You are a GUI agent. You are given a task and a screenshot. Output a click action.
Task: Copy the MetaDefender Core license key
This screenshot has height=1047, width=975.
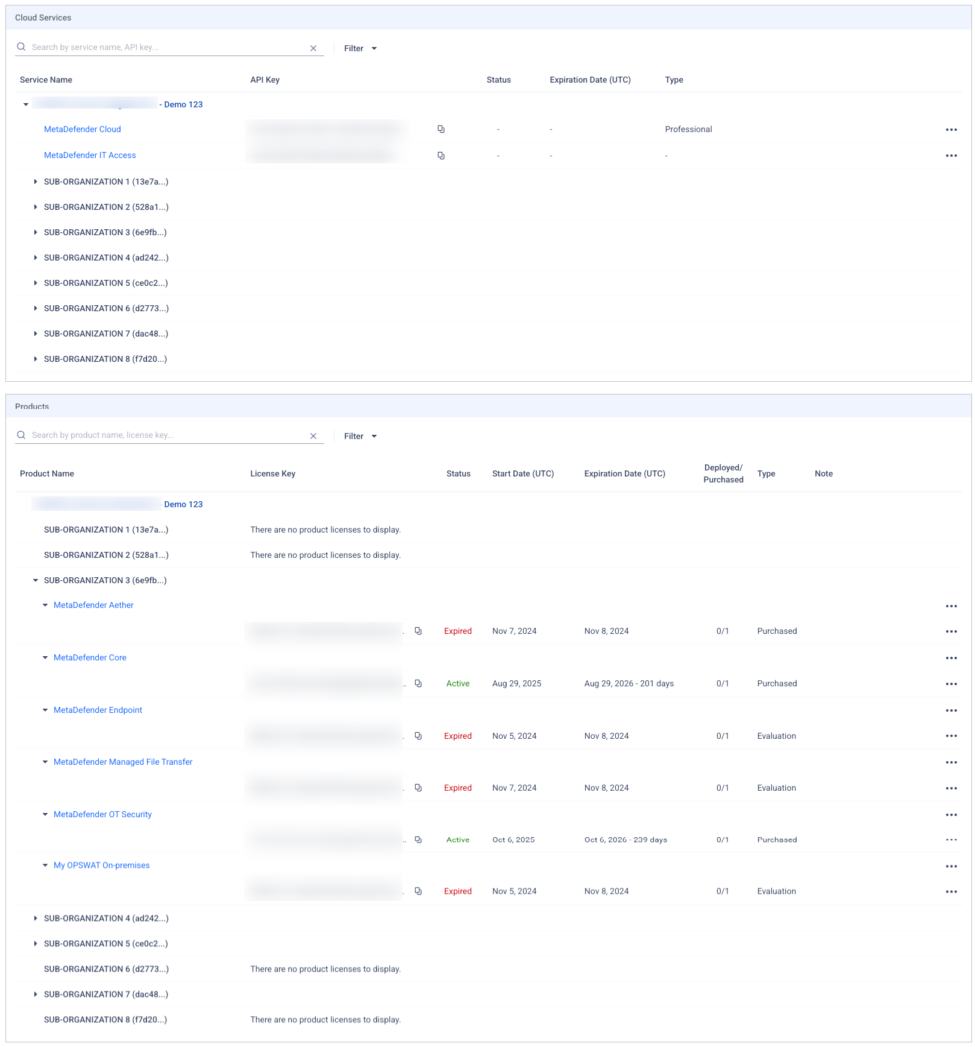[418, 683]
